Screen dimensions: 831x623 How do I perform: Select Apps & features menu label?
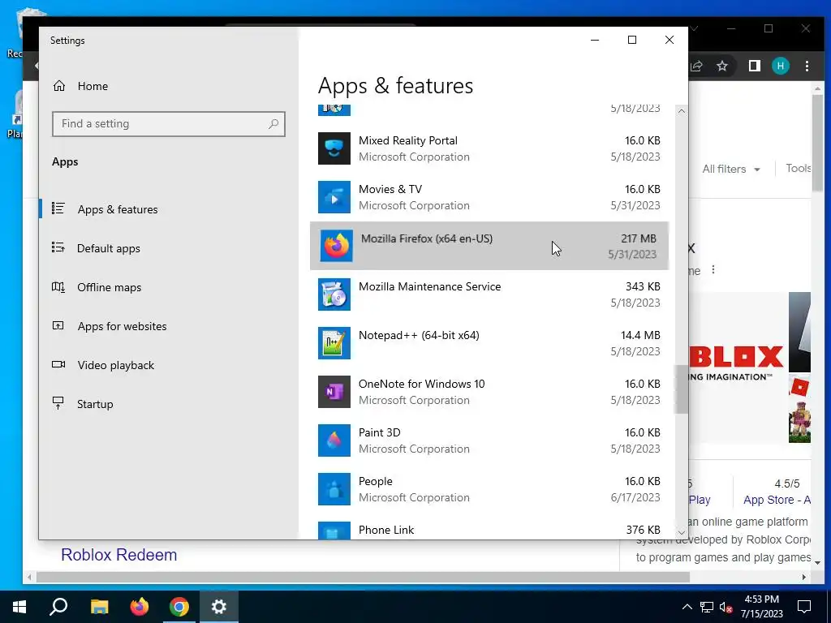point(118,209)
